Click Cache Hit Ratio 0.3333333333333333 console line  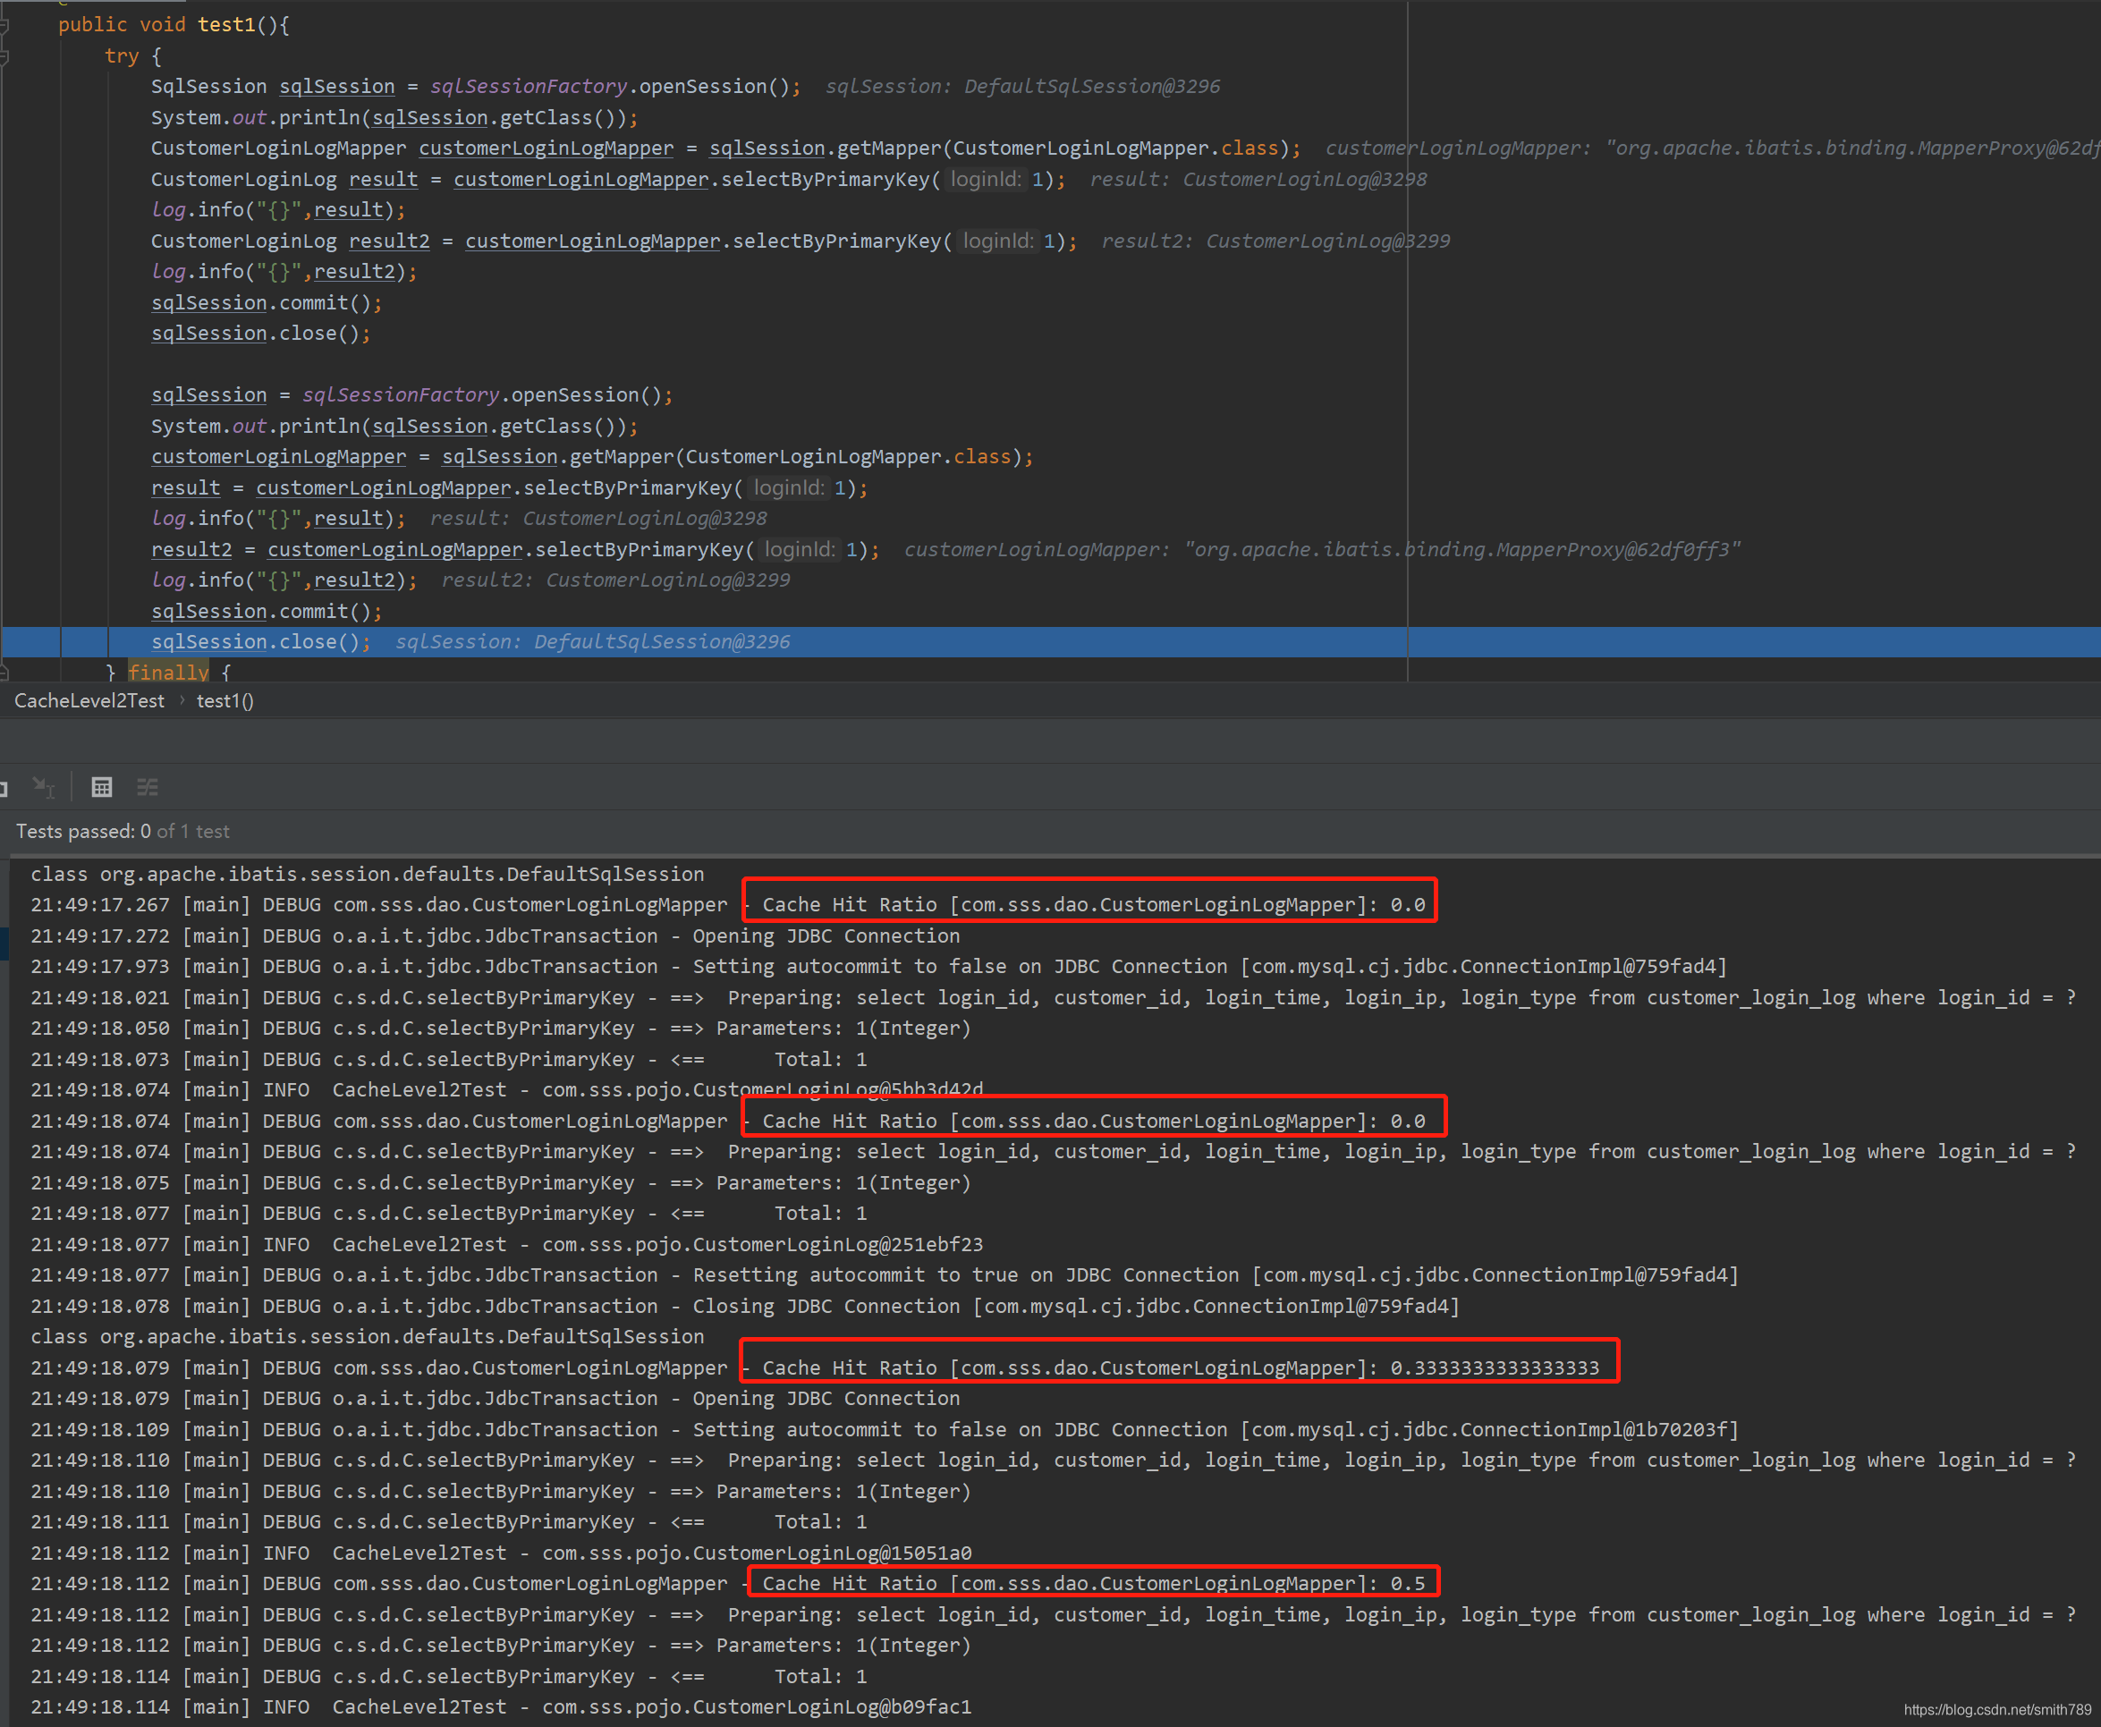coord(815,1367)
